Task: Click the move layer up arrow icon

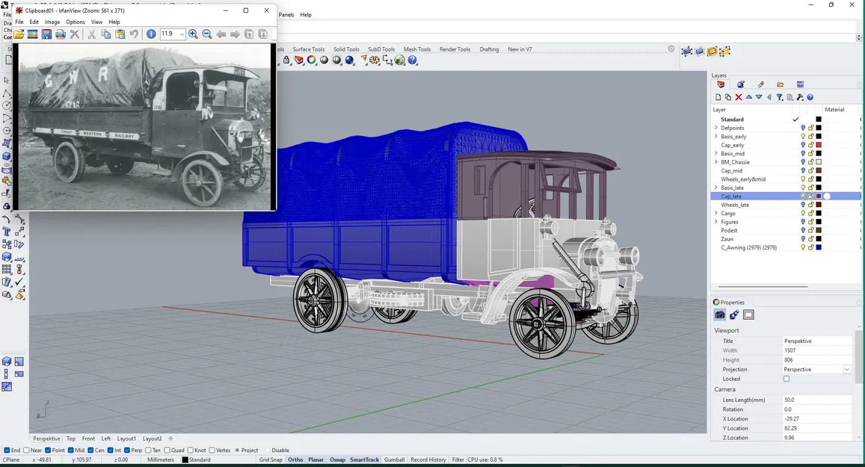Action: pos(749,97)
